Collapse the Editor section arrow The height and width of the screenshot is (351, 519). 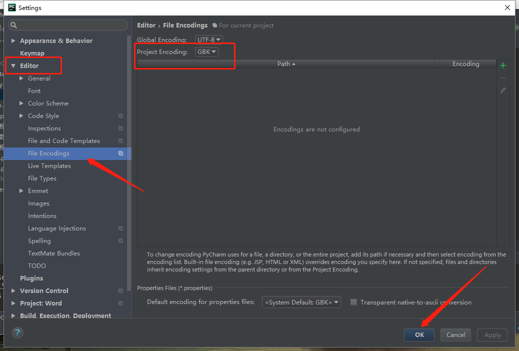(x=13, y=65)
